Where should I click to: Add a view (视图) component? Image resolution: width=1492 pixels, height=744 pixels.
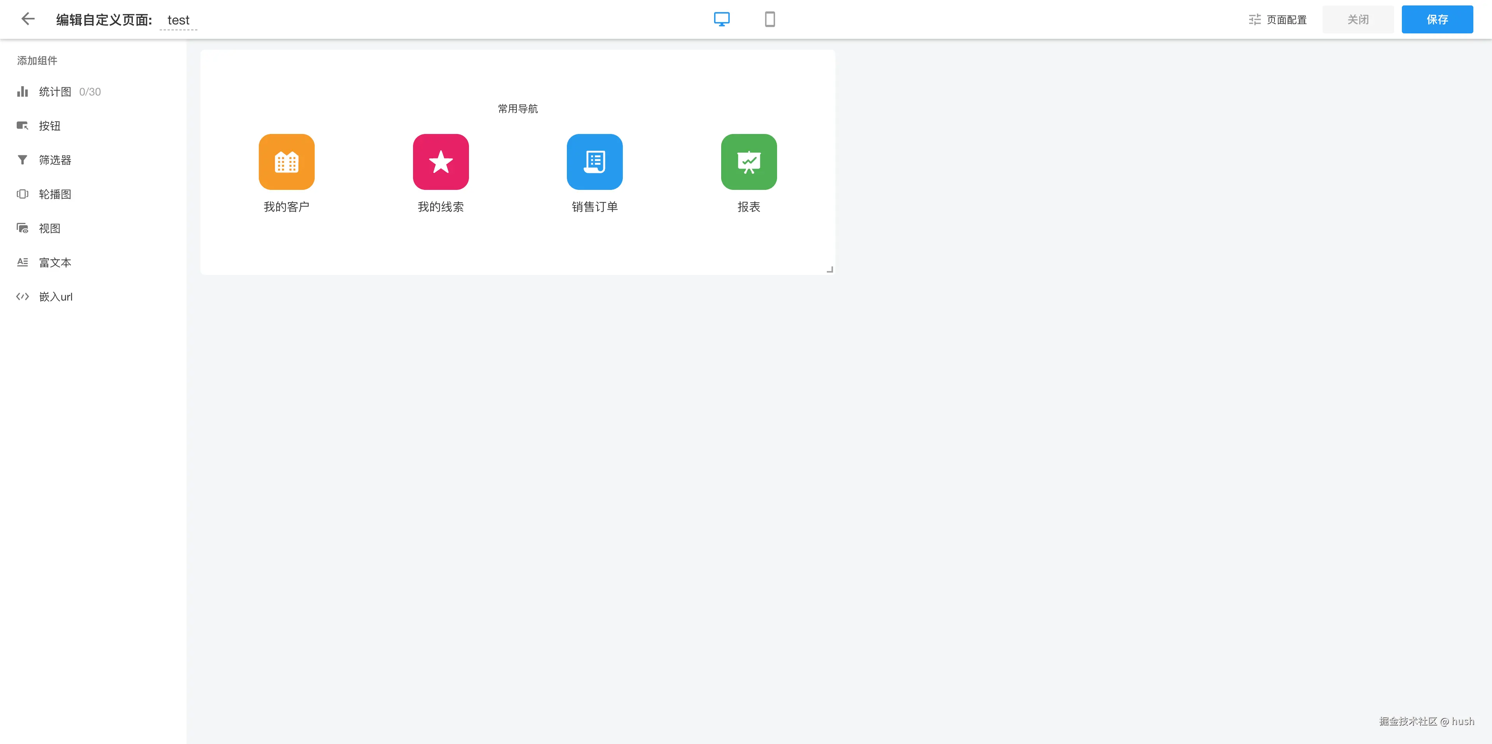click(x=49, y=228)
